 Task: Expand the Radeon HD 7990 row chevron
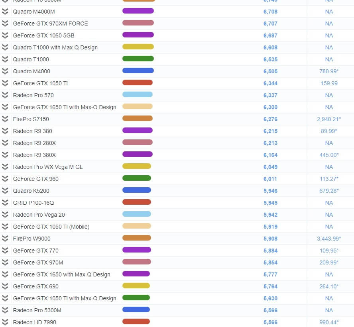tap(5, 322)
